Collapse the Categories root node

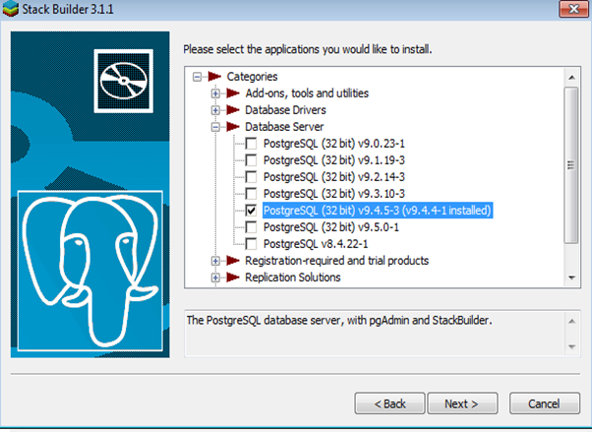(x=197, y=77)
